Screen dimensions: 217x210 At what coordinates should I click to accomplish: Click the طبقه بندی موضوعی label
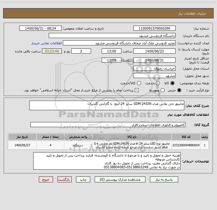tap(194, 83)
